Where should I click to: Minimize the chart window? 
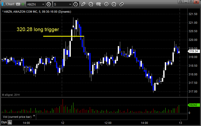186,2
